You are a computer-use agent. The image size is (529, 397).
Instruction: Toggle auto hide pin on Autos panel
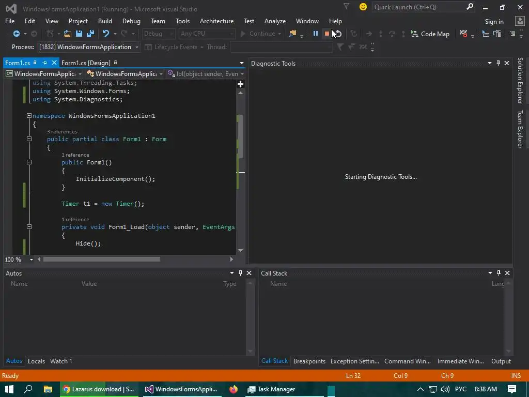click(241, 273)
